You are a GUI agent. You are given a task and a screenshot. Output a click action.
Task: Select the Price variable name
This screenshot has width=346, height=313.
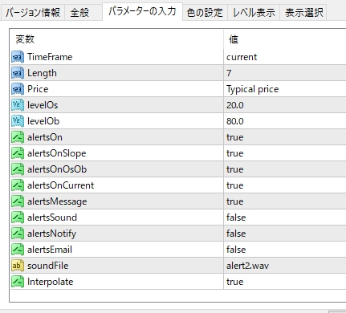[38, 89]
